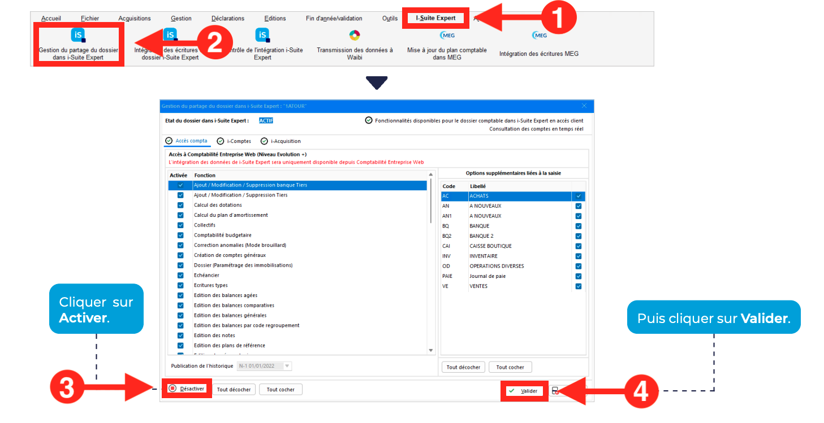Select Dossier (Paramétrage des immobilisations) row
The width and height of the screenshot is (824, 423).
[298, 265]
